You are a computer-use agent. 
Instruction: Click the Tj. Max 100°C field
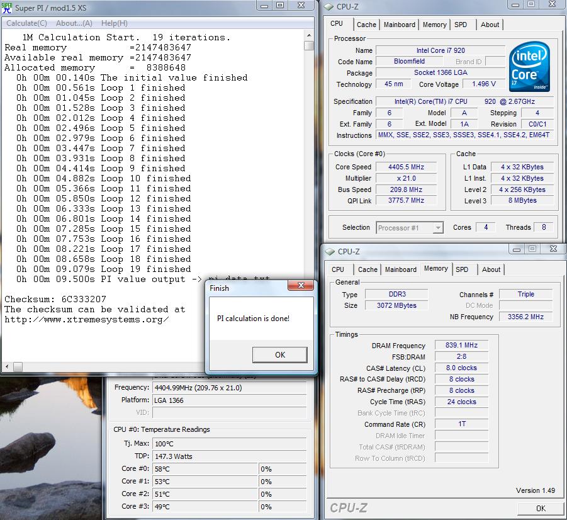[x=229, y=444]
